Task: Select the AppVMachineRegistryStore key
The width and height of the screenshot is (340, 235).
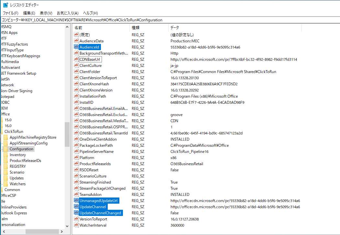Action: (33, 137)
